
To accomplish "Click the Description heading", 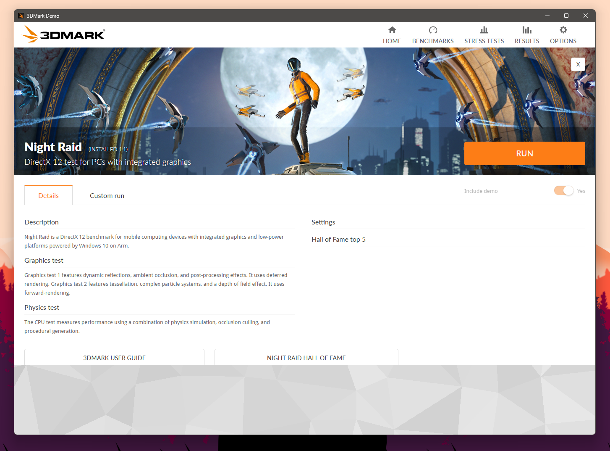I will 42,222.
